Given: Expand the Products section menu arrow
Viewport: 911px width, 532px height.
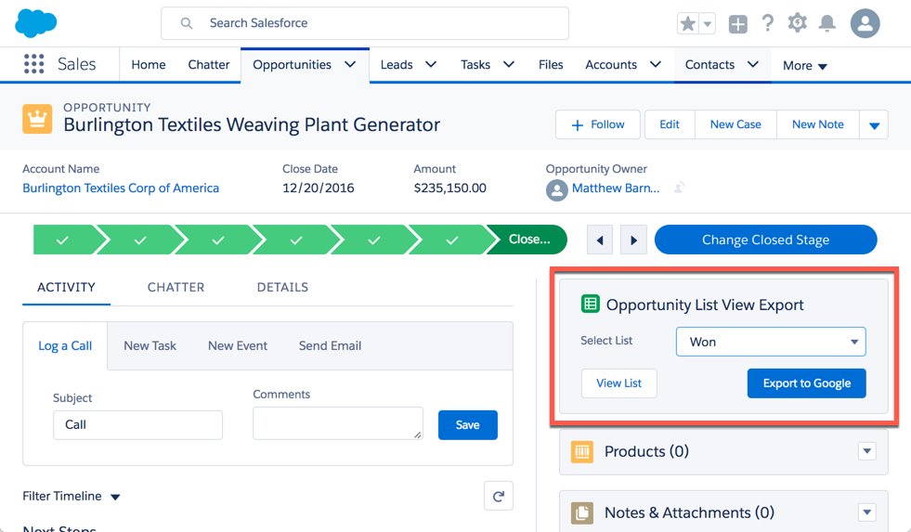Looking at the screenshot, I should click(866, 450).
